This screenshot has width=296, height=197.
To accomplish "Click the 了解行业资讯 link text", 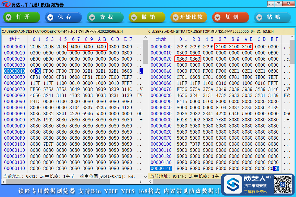I will coord(255,191).
